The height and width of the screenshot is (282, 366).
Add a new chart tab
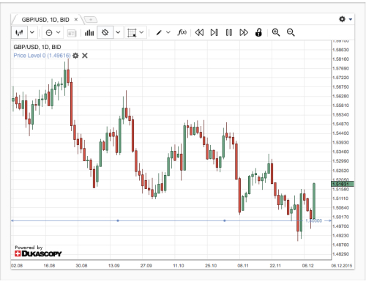point(91,20)
